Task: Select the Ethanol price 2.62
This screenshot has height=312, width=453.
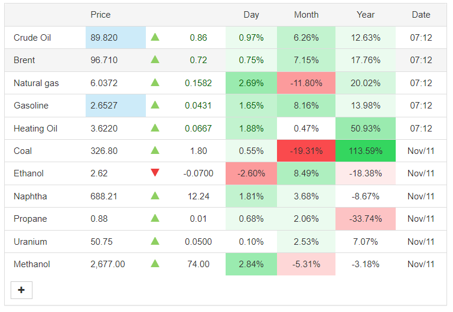Action: click(x=99, y=173)
